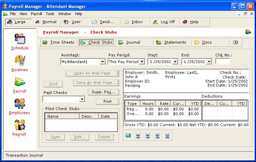
Task: Switch to the Time Sheets tab
Action: tap(58, 43)
